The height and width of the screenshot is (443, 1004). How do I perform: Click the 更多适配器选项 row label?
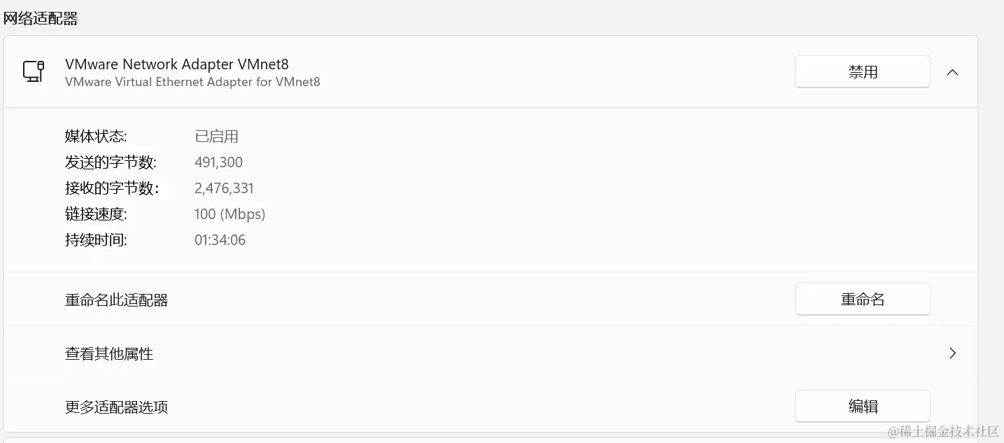click(117, 407)
